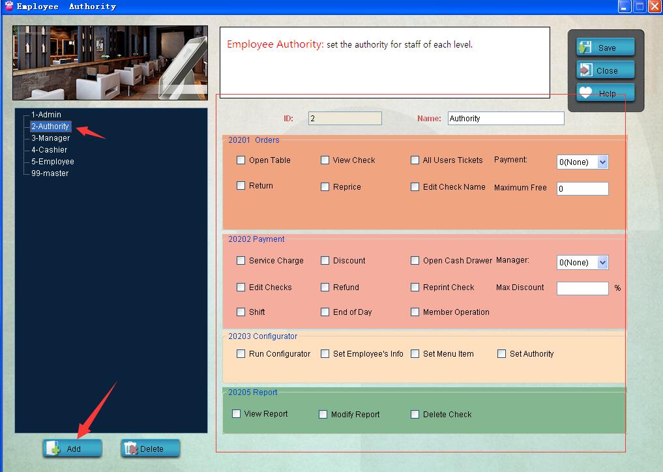Open the Manager dropdown

pos(582,262)
